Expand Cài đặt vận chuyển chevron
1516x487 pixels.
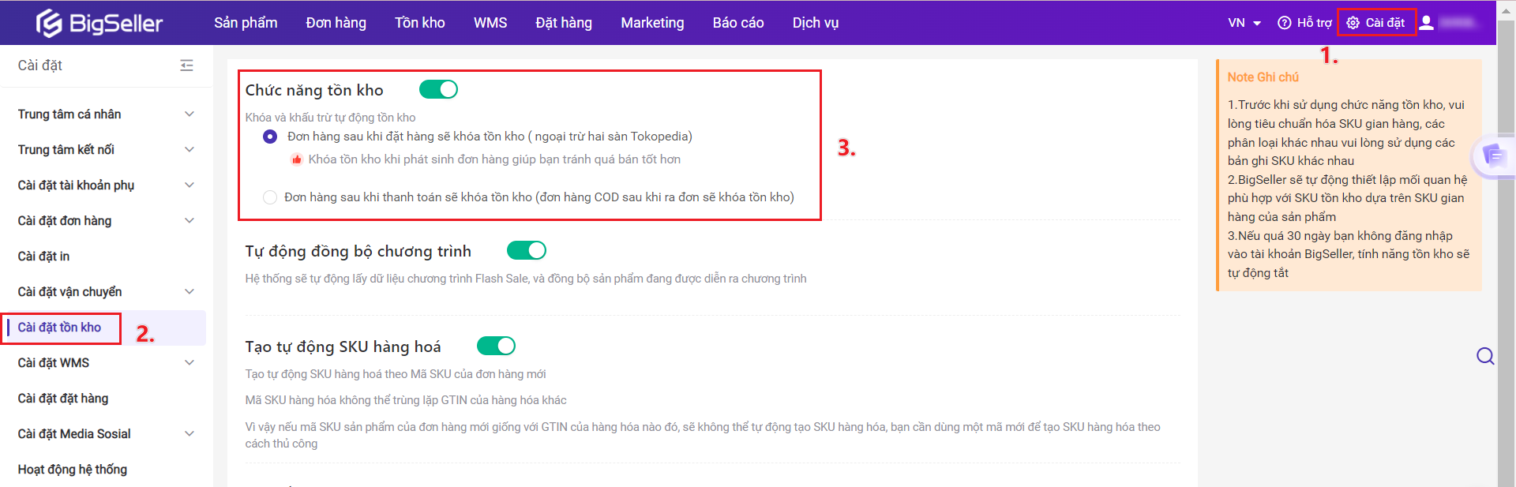(x=189, y=292)
